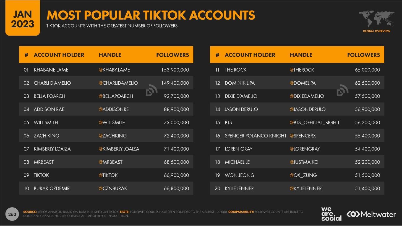Open the @CHARLIDAMELIO handle link
The image size is (402, 226).
pyautogui.click(x=118, y=83)
